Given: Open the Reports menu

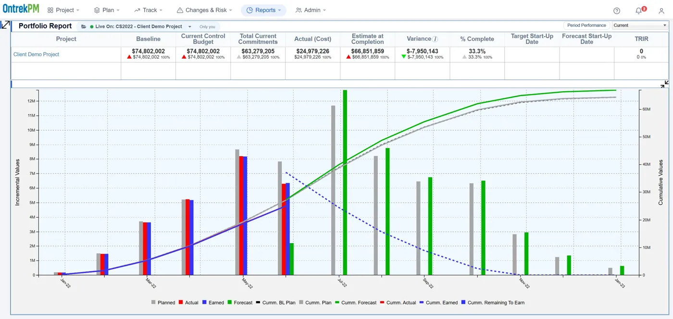Looking at the screenshot, I should click(263, 10).
